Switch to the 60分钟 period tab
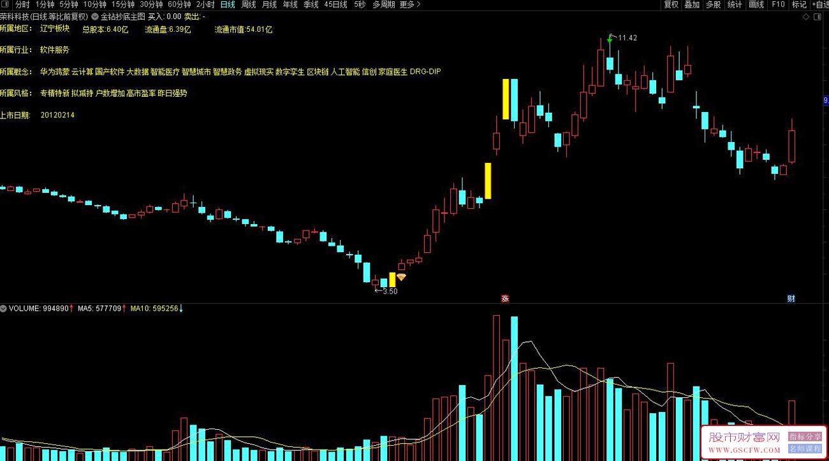The height and width of the screenshot is (461, 829). pos(179,4)
